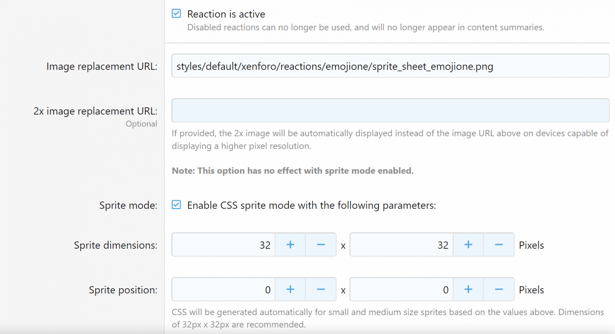Increase sprite Y position with plus icon
The width and height of the screenshot is (615, 334).
click(x=468, y=289)
